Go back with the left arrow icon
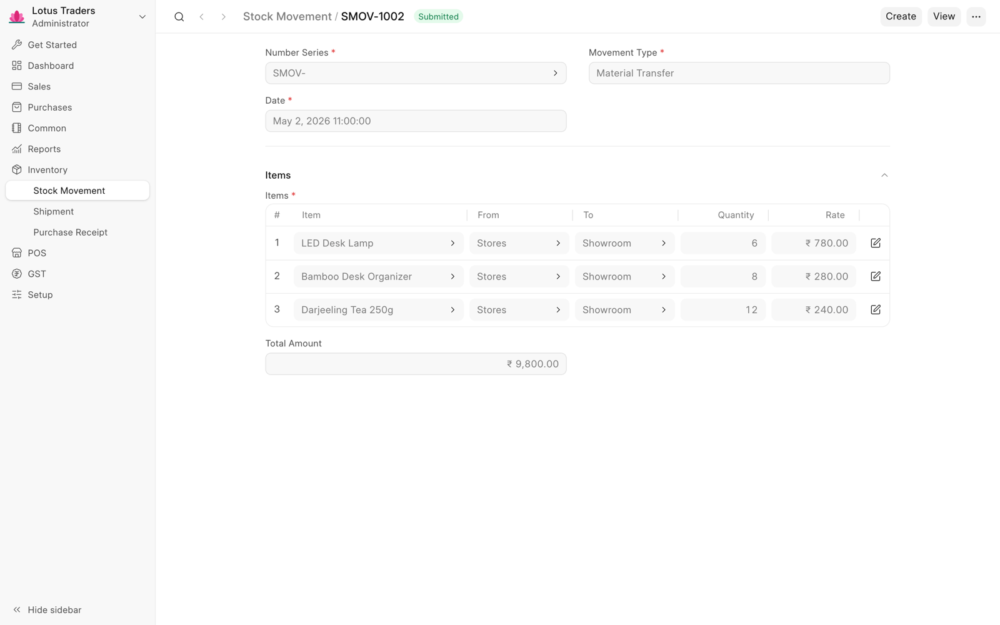 coord(201,17)
